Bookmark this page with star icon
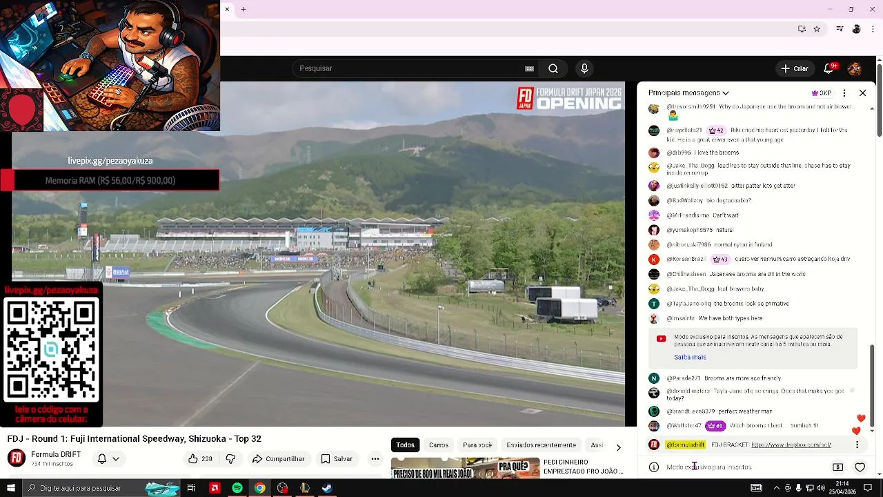 point(817,29)
